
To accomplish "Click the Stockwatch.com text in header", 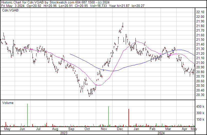I will (x=62, y=2).
